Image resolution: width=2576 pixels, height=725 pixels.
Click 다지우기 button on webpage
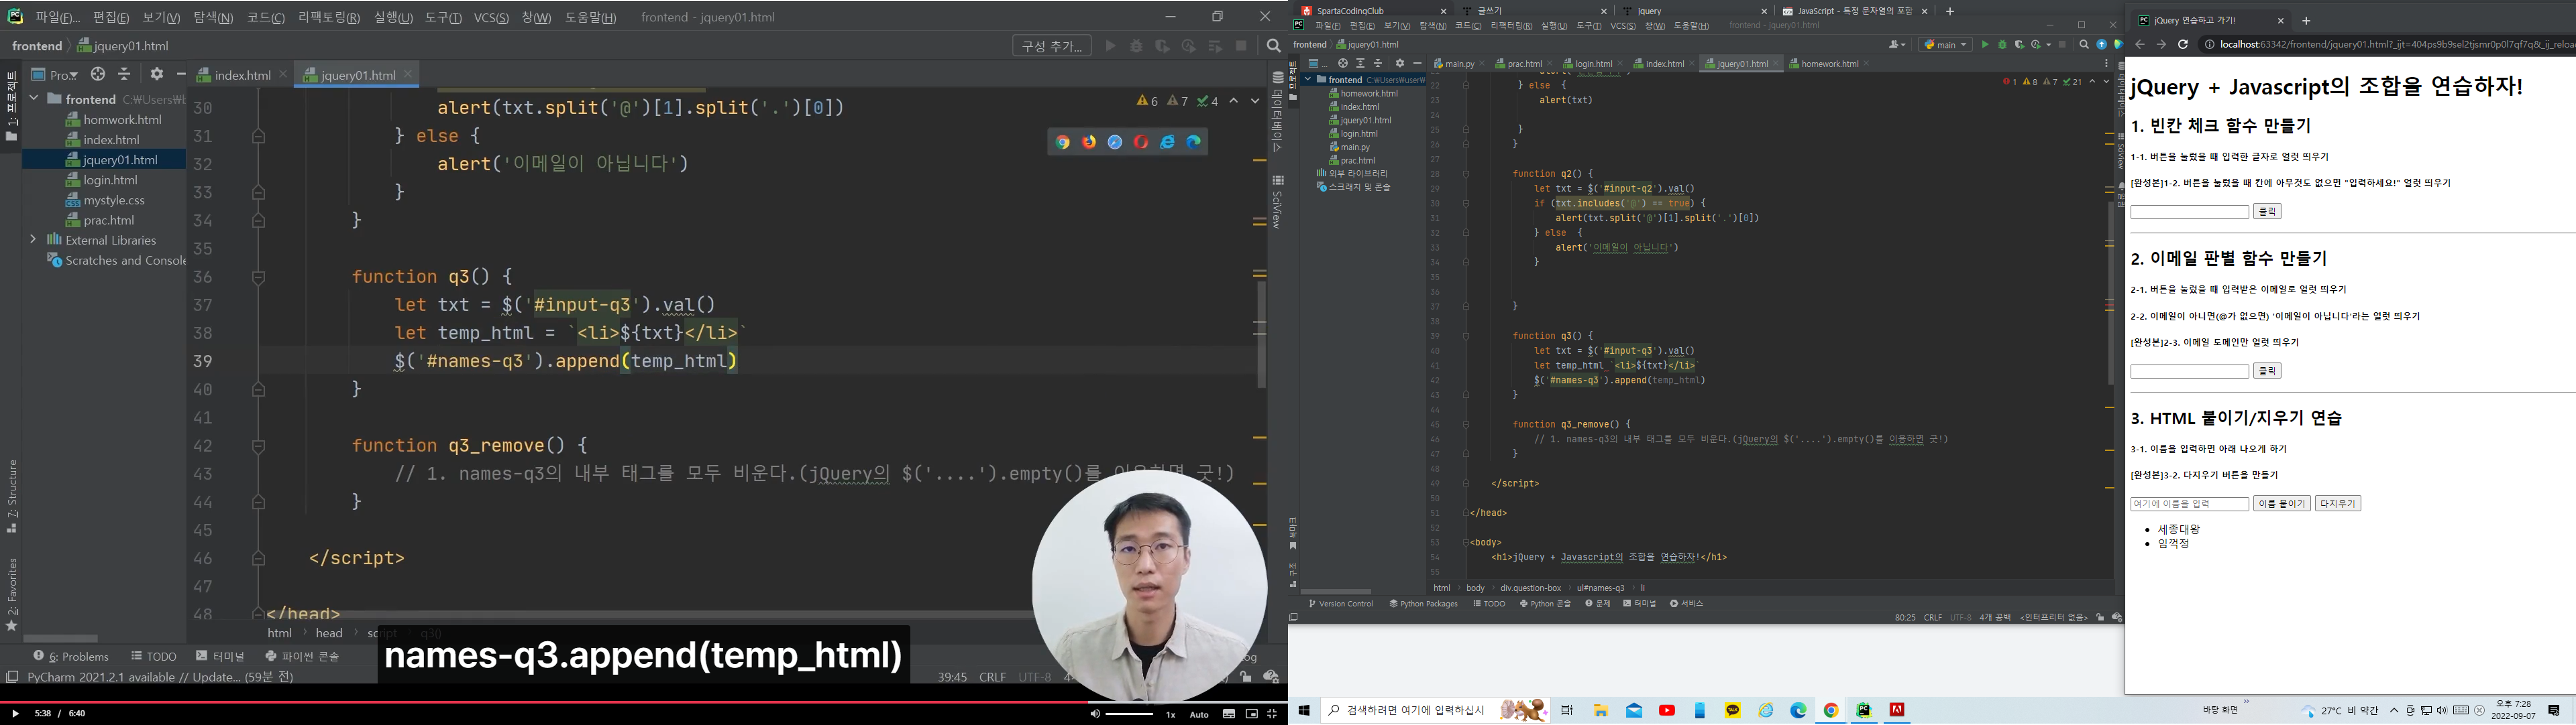(2338, 505)
